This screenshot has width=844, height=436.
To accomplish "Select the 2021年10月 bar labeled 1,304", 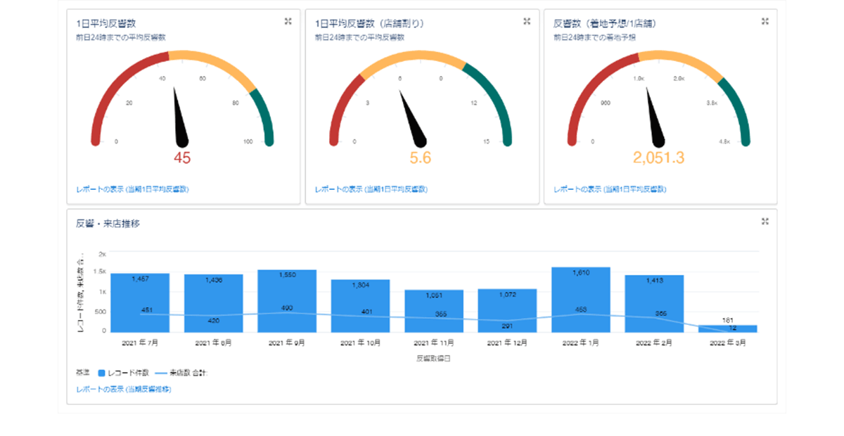I will [x=360, y=306].
